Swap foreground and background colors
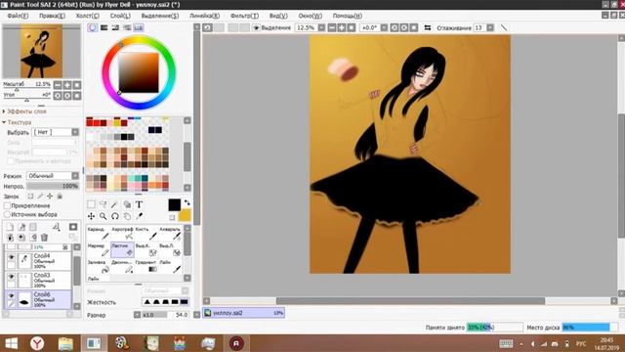The width and height of the screenshot is (625, 352). [x=187, y=202]
